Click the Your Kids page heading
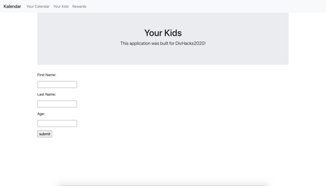 pyautogui.click(x=163, y=33)
